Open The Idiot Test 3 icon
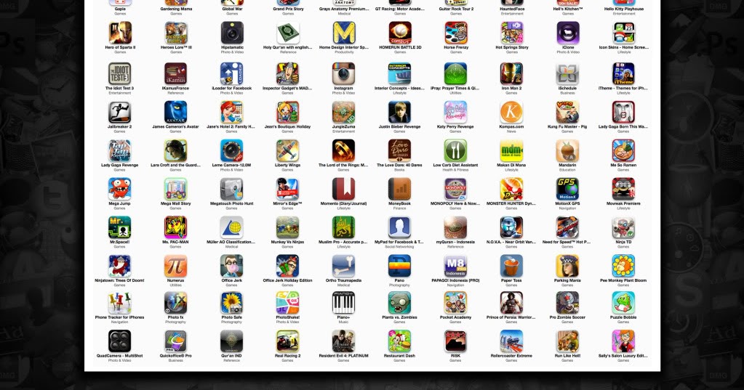744x390 pixels. pos(119,74)
